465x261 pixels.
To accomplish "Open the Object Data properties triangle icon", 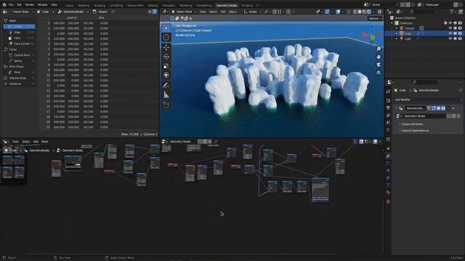I will [x=388, y=185].
